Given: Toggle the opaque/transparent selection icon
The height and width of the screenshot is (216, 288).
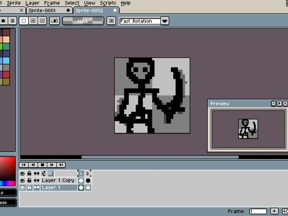Looking at the screenshot, I should point(55,21).
